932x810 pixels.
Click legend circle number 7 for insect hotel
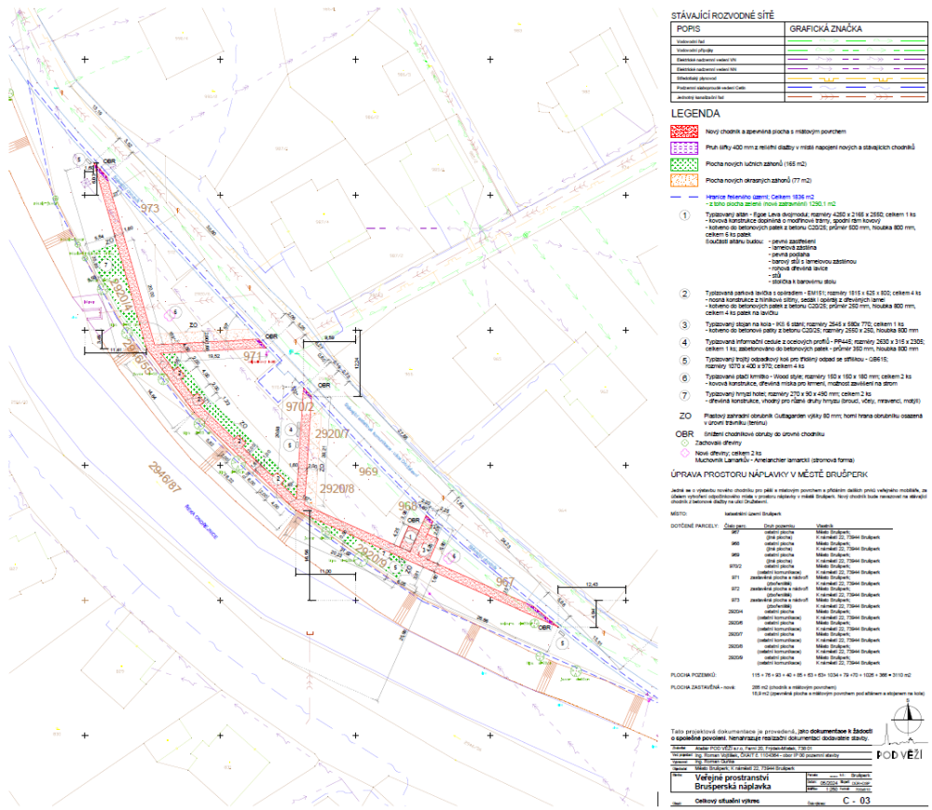(x=684, y=395)
